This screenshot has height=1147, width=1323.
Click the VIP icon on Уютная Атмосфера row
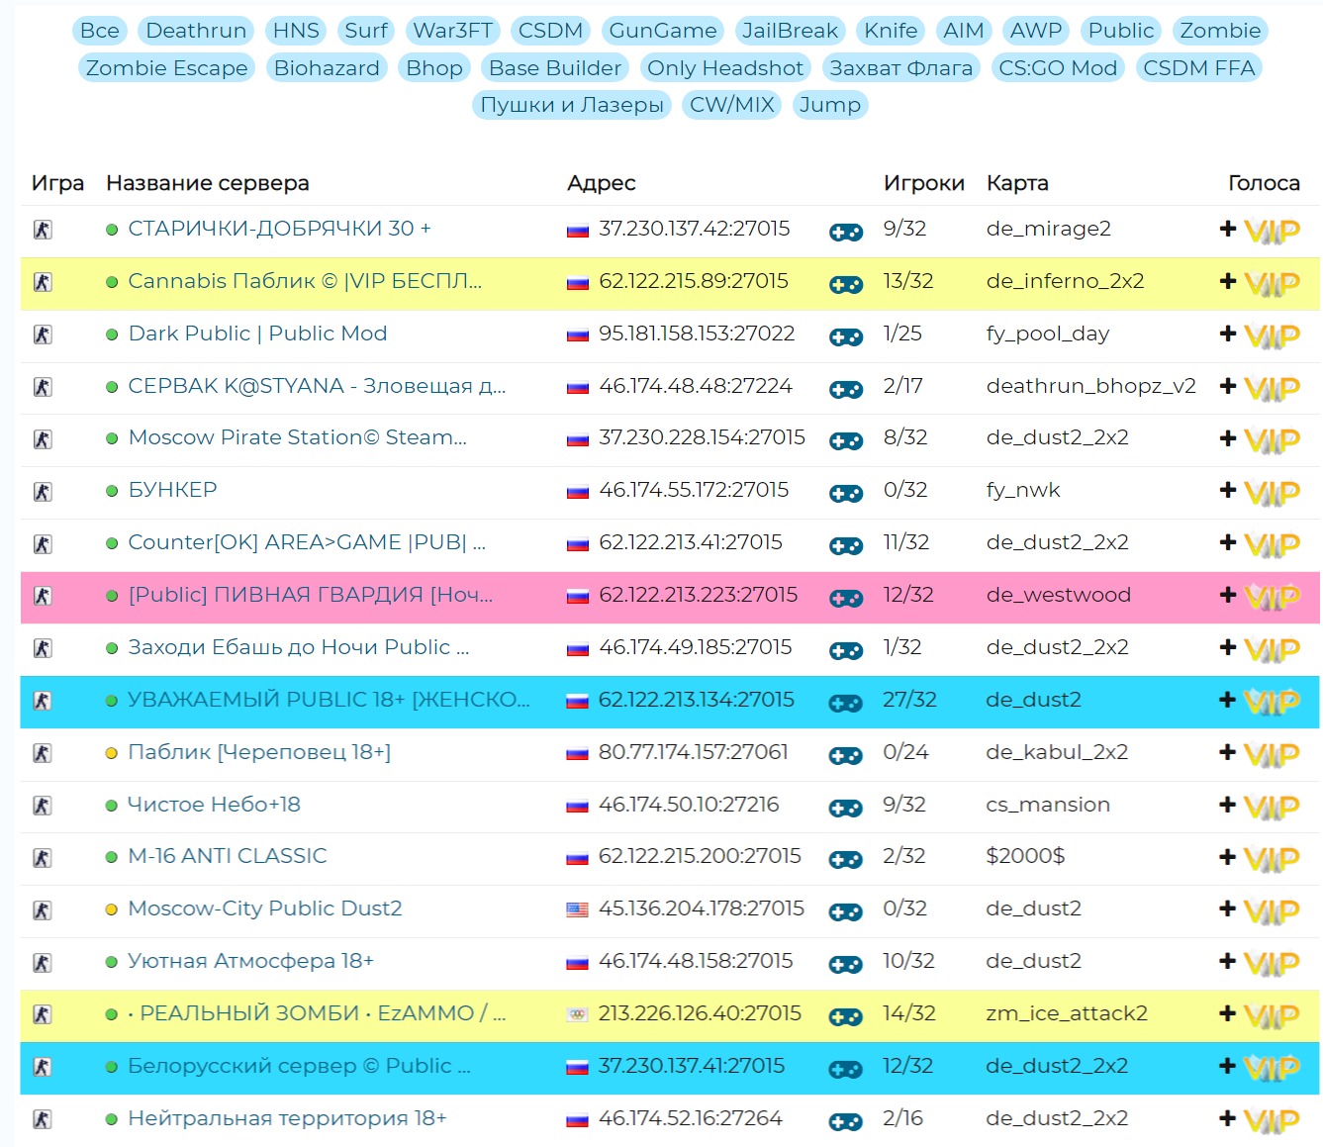click(1271, 963)
